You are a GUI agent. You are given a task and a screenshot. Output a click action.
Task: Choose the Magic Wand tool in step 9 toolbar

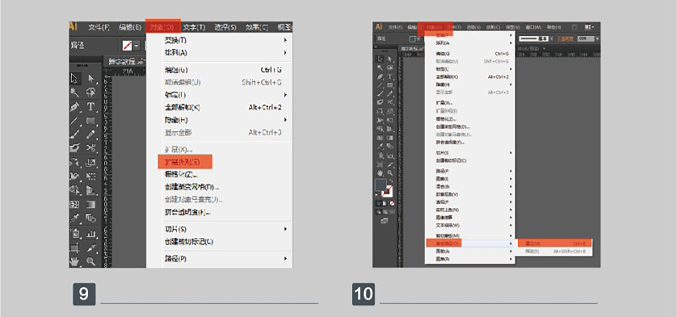[x=74, y=92]
